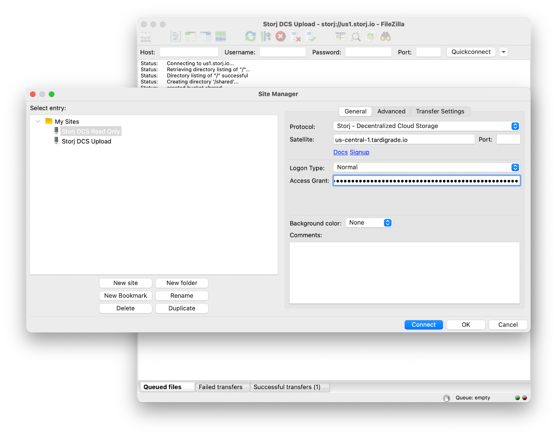Open the Successful transfers (1) tab
The image size is (557, 437).
290,387
